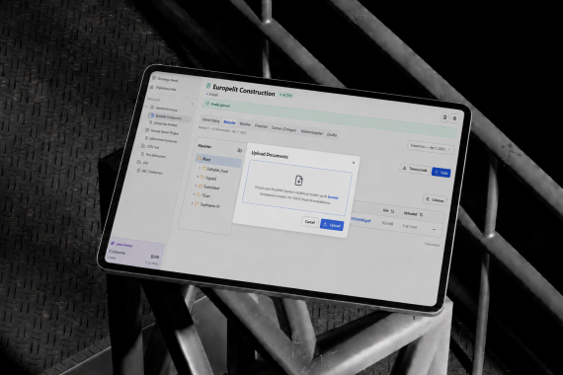Viewport: 563px width, 375px height.
Task: Click the file-plus icon in the dropzone
Action: click(298, 181)
